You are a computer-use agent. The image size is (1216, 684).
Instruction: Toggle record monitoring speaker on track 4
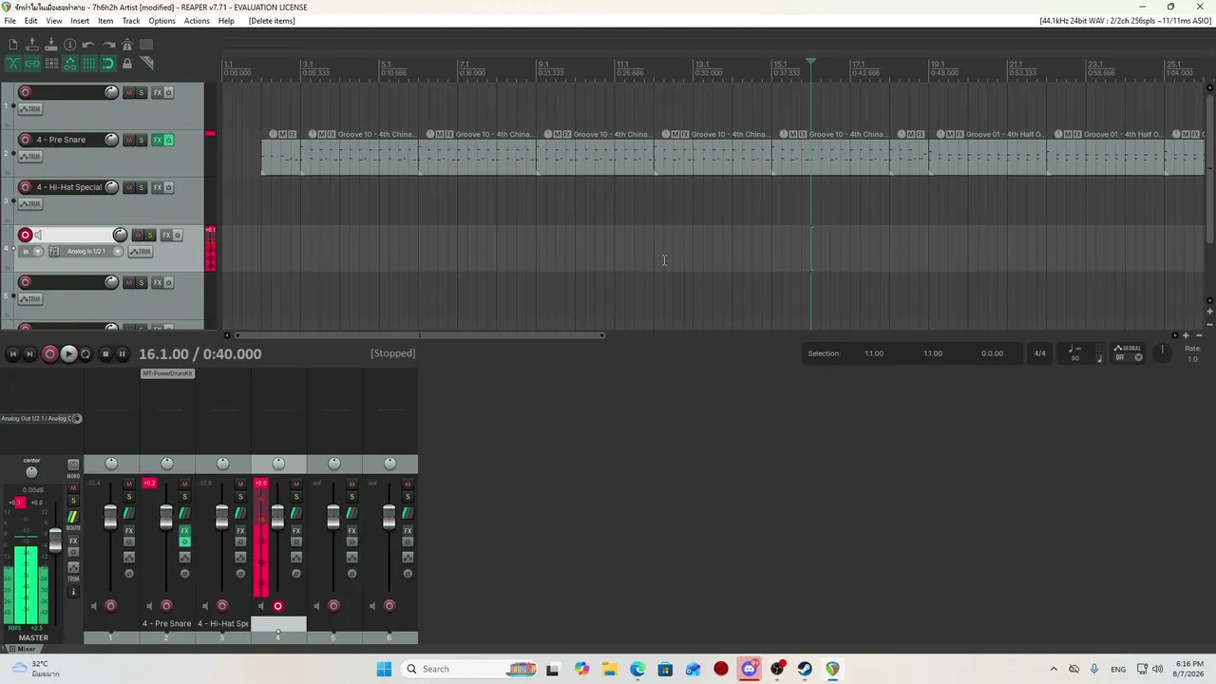(38, 235)
